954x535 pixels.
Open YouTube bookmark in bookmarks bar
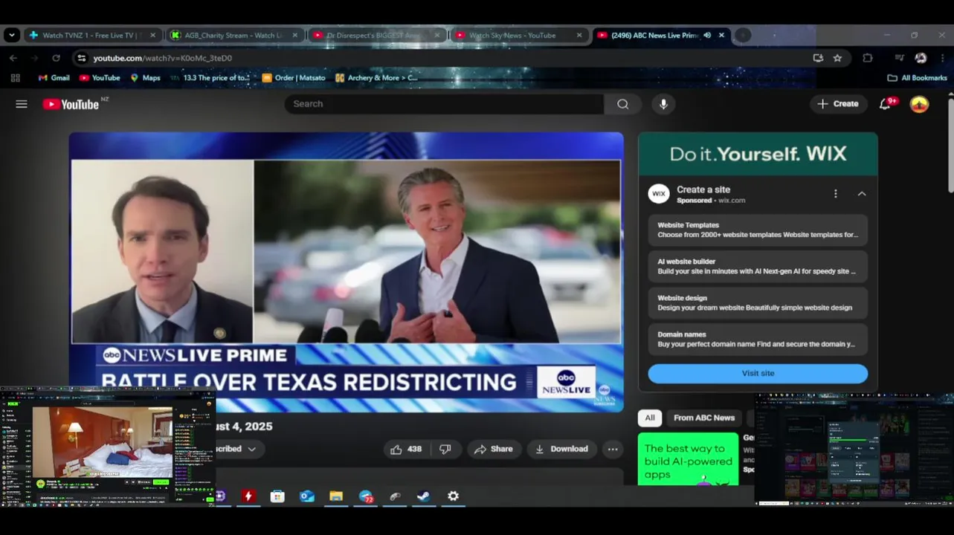100,77
